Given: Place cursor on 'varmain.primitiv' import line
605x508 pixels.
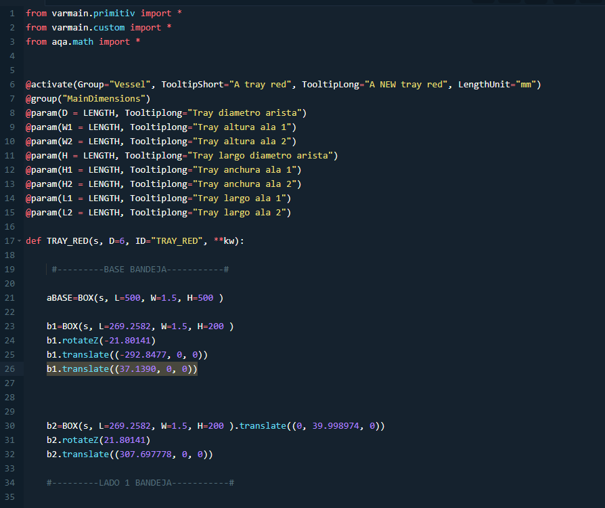Looking at the screenshot, I should tap(104, 14).
